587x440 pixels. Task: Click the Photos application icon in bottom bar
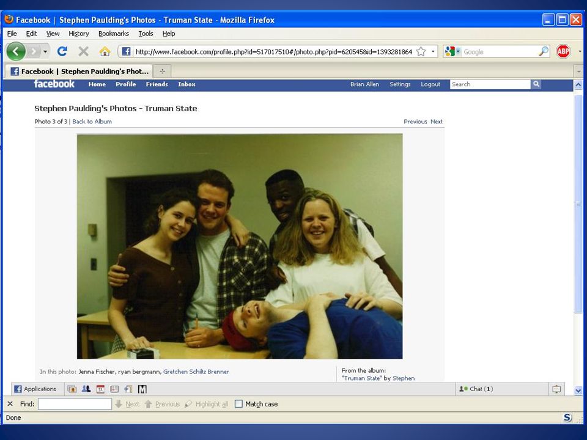tap(72, 389)
